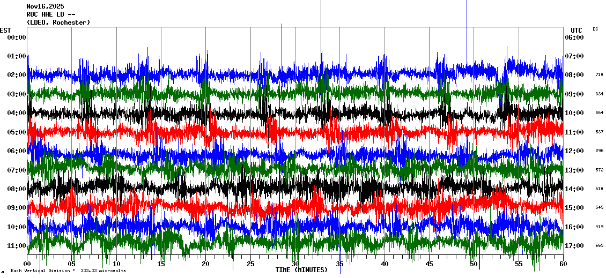Click the Nov16,2025 date label

coord(45,6)
